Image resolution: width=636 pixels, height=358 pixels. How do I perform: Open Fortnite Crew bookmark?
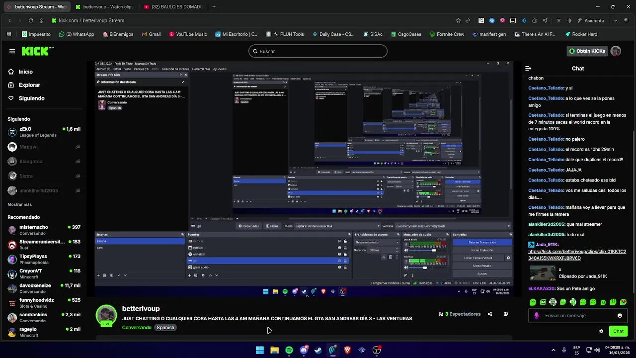click(446, 34)
